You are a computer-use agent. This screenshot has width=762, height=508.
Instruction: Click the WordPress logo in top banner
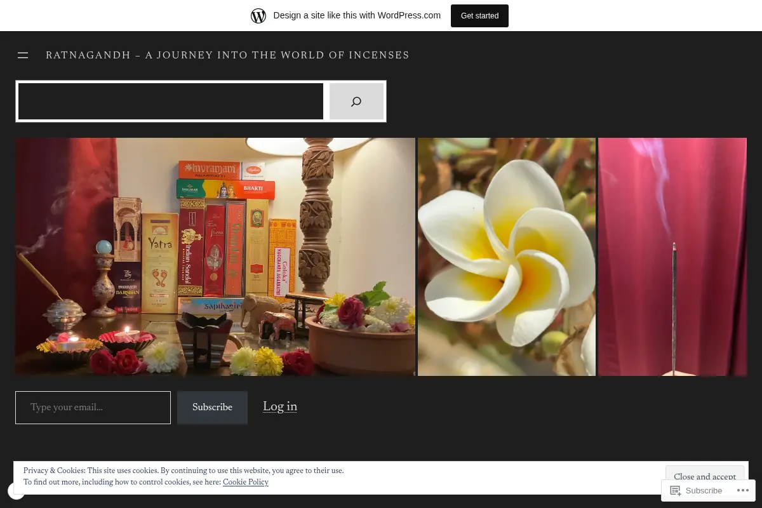coord(258,15)
